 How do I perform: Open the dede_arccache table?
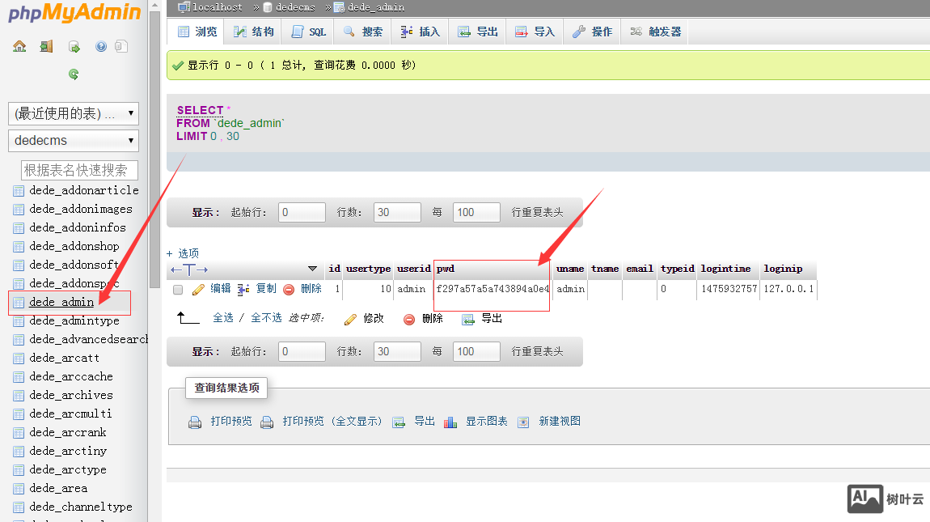(70, 377)
